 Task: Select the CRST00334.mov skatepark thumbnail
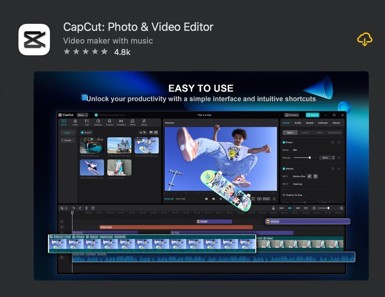(92, 145)
